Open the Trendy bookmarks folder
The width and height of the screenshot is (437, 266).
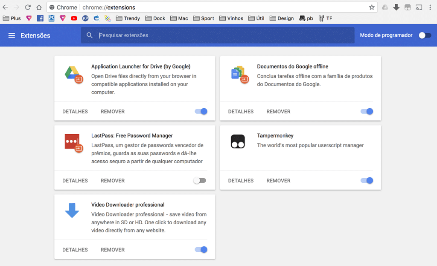[128, 18]
